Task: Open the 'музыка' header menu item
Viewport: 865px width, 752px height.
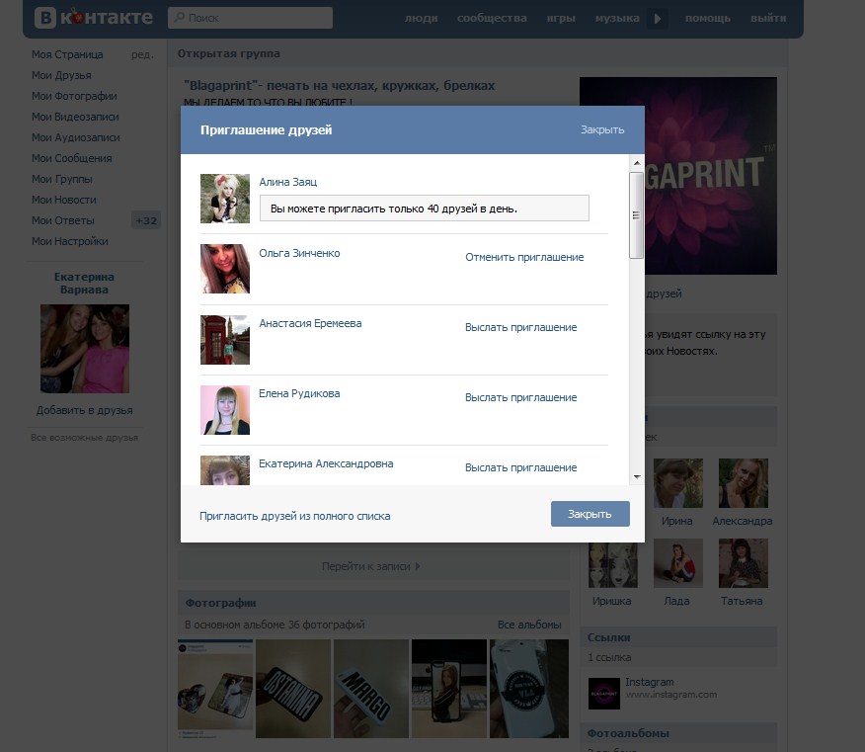Action: tap(617, 18)
